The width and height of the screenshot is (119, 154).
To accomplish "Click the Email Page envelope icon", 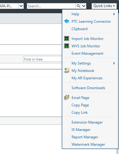I will pyautogui.click(x=67, y=97).
